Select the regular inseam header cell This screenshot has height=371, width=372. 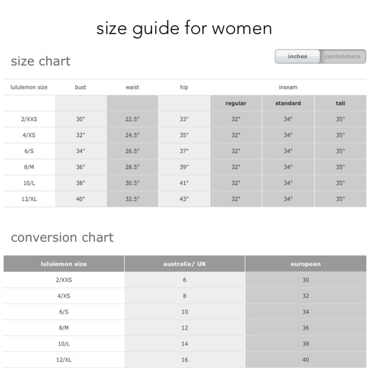click(x=236, y=103)
